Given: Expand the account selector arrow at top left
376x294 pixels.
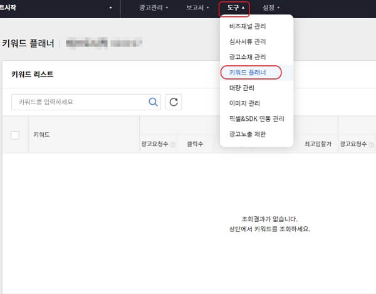Looking at the screenshot, I should (110, 8).
